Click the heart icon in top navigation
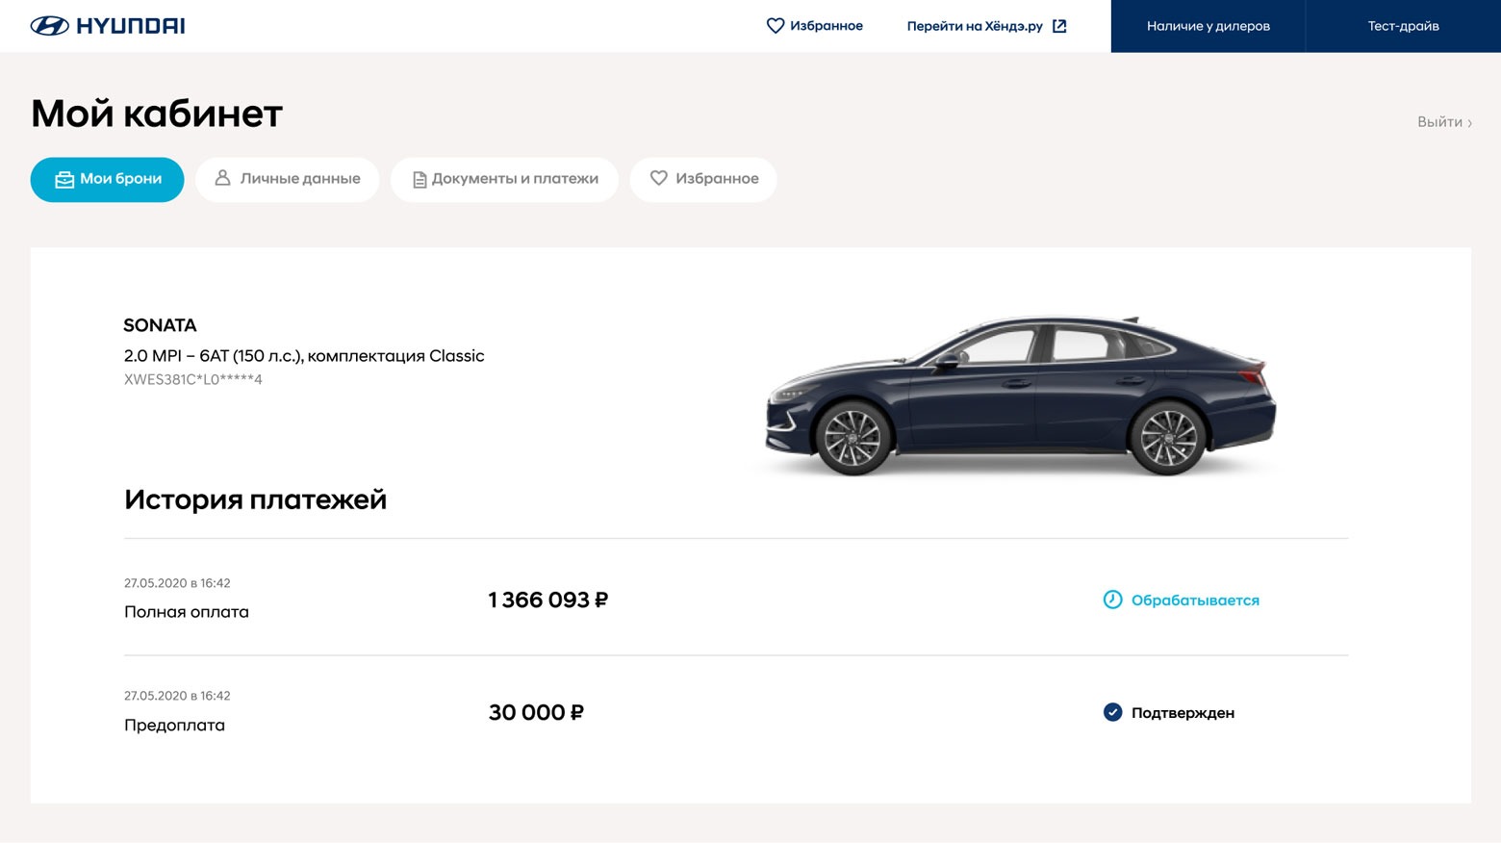Viewport: 1501px width, 843px height. click(776, 26)
